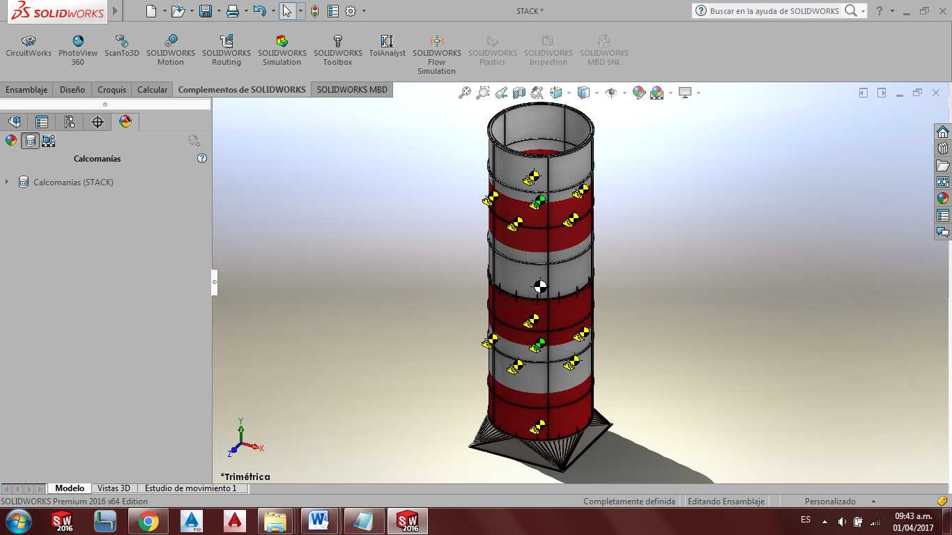Screen dimensions: 952x535
Task: Open the Options gear icon
Action: pos(351,11)
